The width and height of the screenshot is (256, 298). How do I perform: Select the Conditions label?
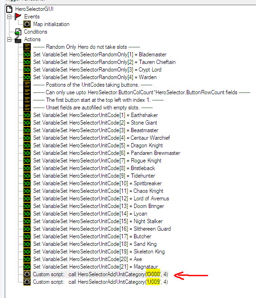[36, 32]
